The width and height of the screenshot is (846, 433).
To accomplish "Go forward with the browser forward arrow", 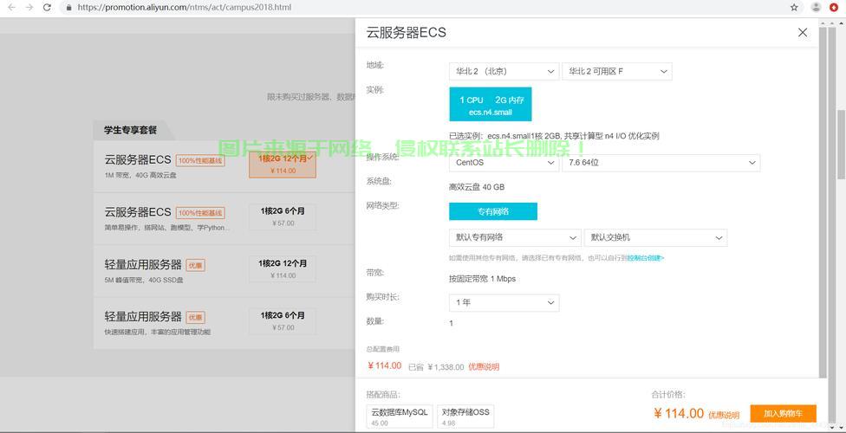I will click(x=29, y=8).
